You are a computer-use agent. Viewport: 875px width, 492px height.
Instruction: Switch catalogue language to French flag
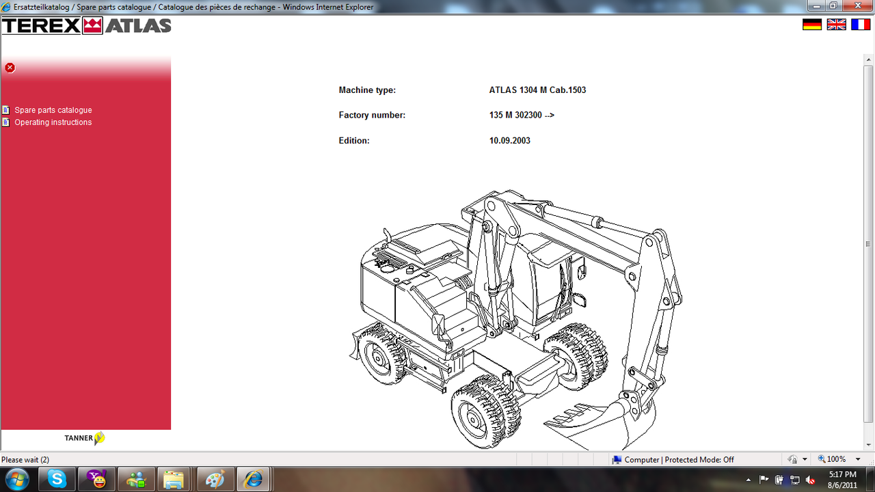click(860, 25)
